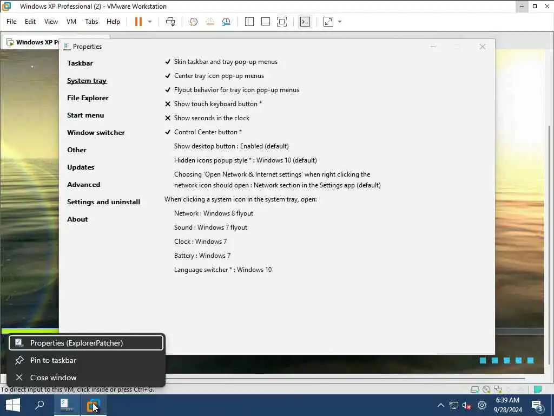Change Open Network & Internet settings target
554x416 pixels.
click(x=278, y=180)
